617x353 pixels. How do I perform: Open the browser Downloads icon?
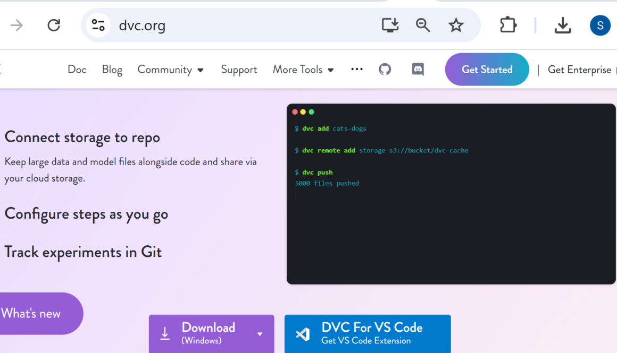pos(563,25)
